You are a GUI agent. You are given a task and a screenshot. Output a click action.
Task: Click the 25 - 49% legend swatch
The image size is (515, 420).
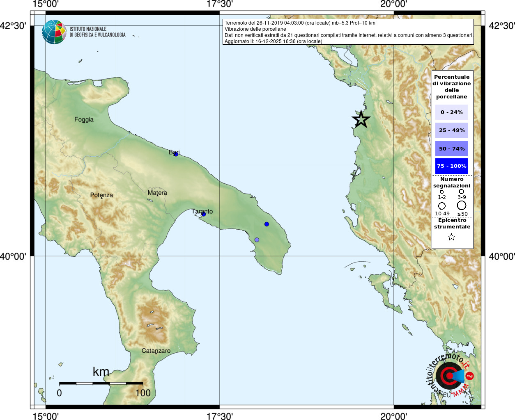click(x=451, y=130)
